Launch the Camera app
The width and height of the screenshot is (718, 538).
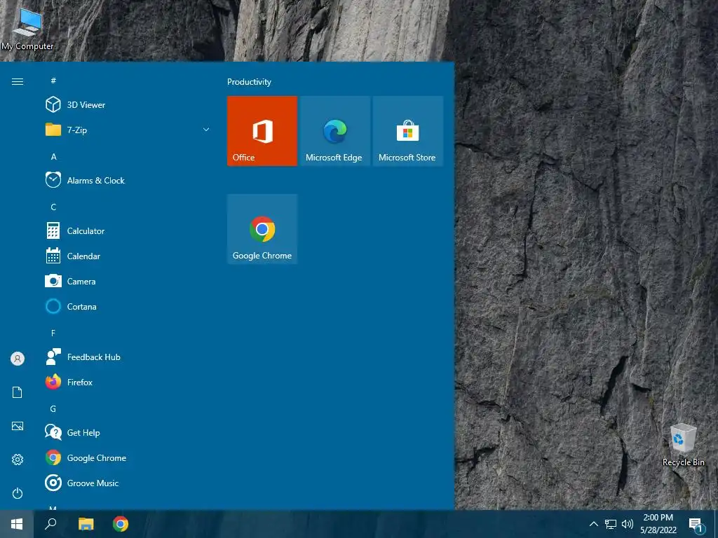[x=128, y=282]
